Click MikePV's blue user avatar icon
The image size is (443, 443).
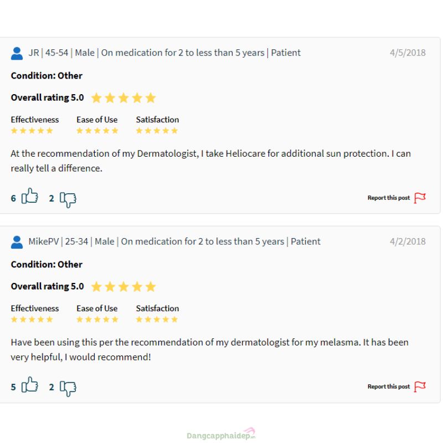(17, 242)
